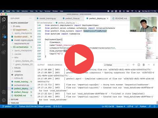Open prefect_flow.py in explorer
Screen dimensions: 158x118
[x=21, y=92]
